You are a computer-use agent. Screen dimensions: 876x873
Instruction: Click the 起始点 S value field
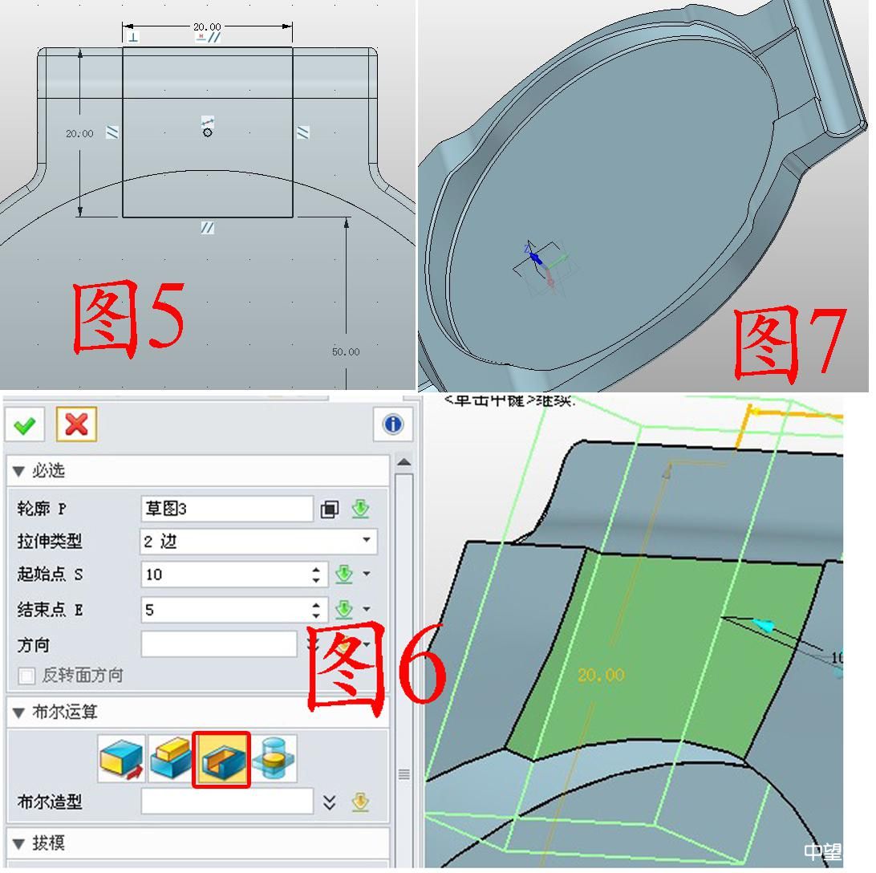point(225,575)
